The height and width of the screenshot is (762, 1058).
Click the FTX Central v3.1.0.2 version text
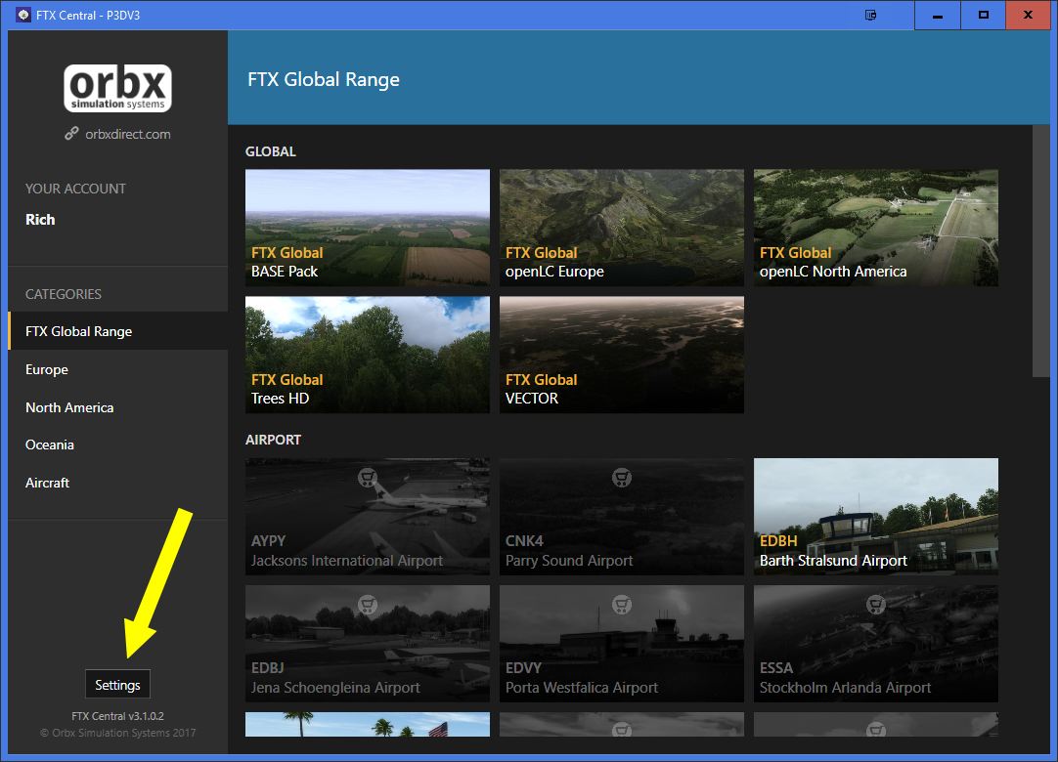coord(118,716)
